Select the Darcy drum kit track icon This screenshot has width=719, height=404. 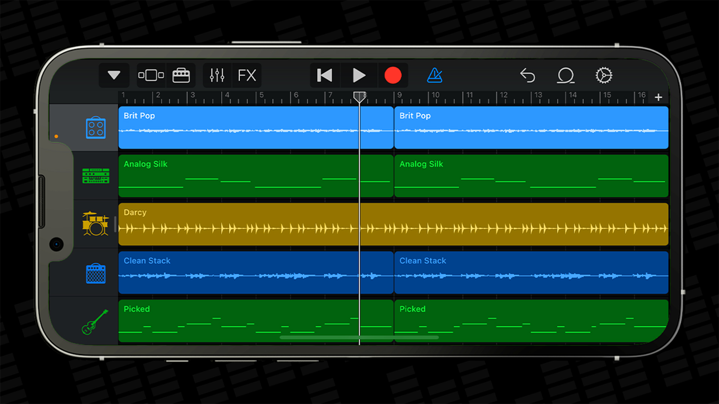(95, 224)
